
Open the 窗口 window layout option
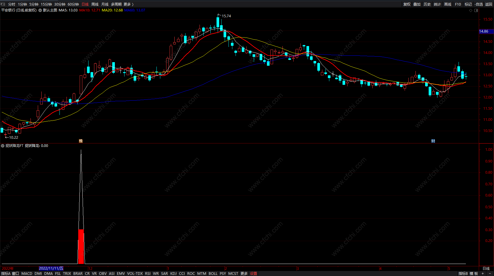16,274
